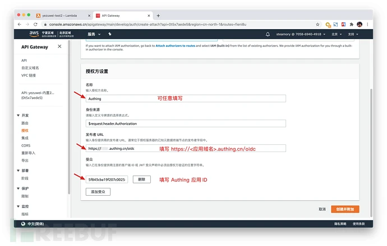Collapse the 监控 section
The height and width of the screenshot is (246, 387).
coord(19,206)
